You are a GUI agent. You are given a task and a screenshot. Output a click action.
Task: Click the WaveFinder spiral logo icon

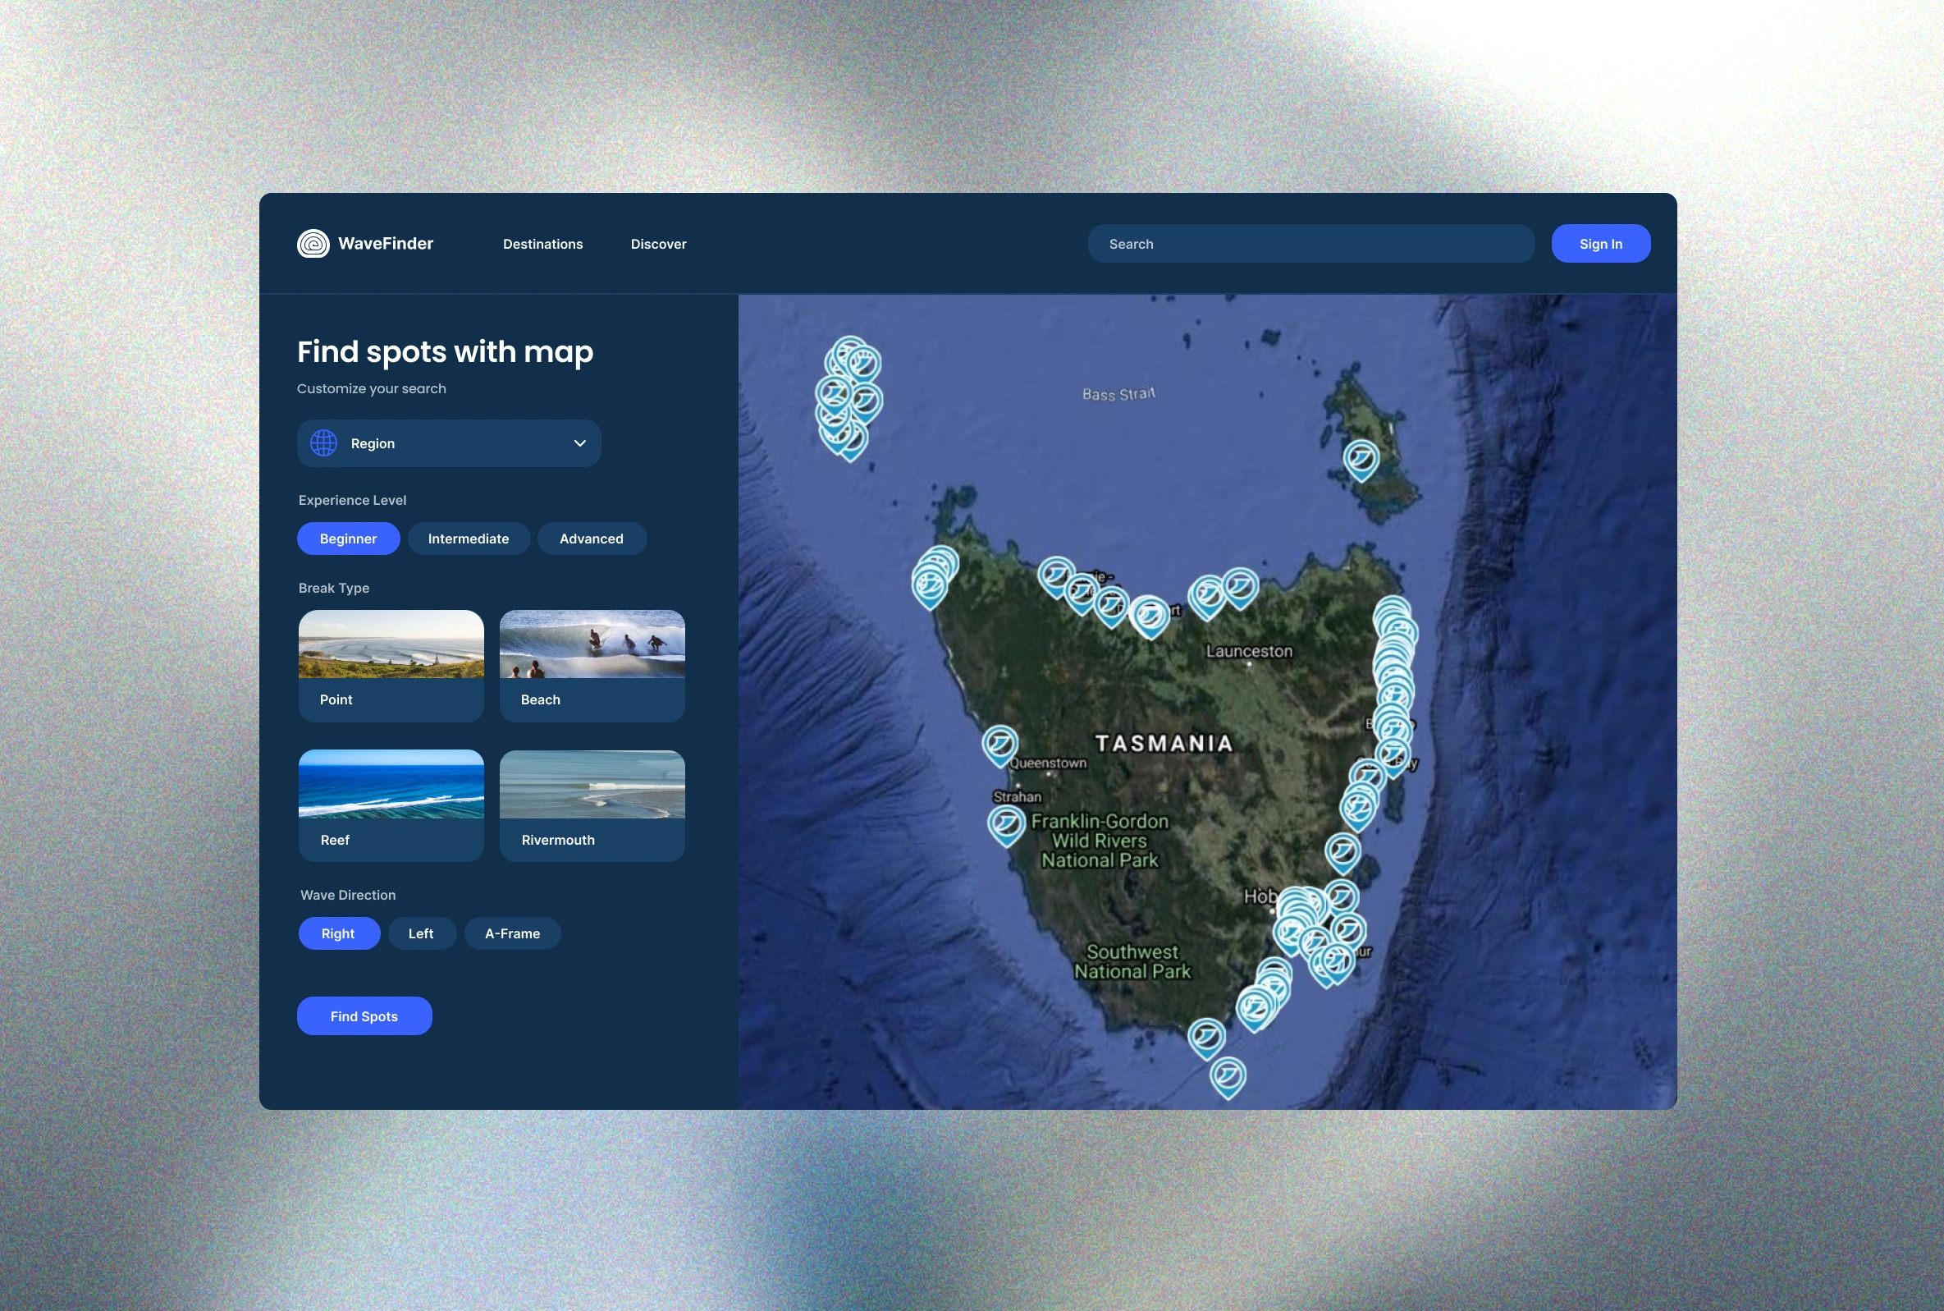pos(313,243)
